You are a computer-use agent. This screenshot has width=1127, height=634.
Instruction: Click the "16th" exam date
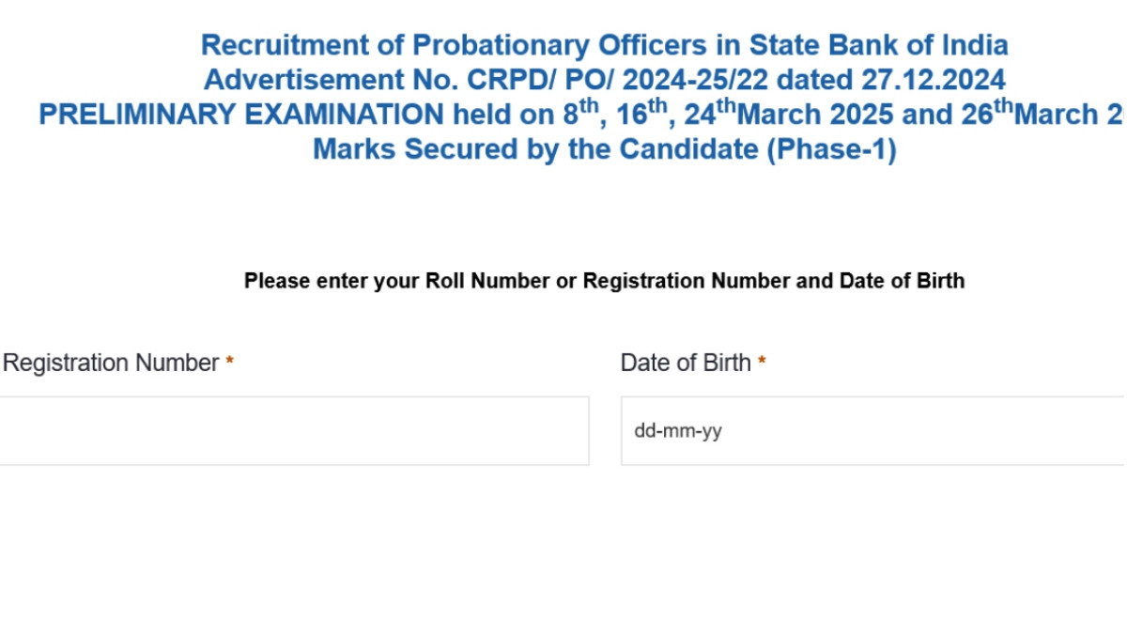pos(642,113)
